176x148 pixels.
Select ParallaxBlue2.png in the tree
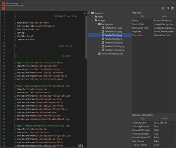click(113, 32)
